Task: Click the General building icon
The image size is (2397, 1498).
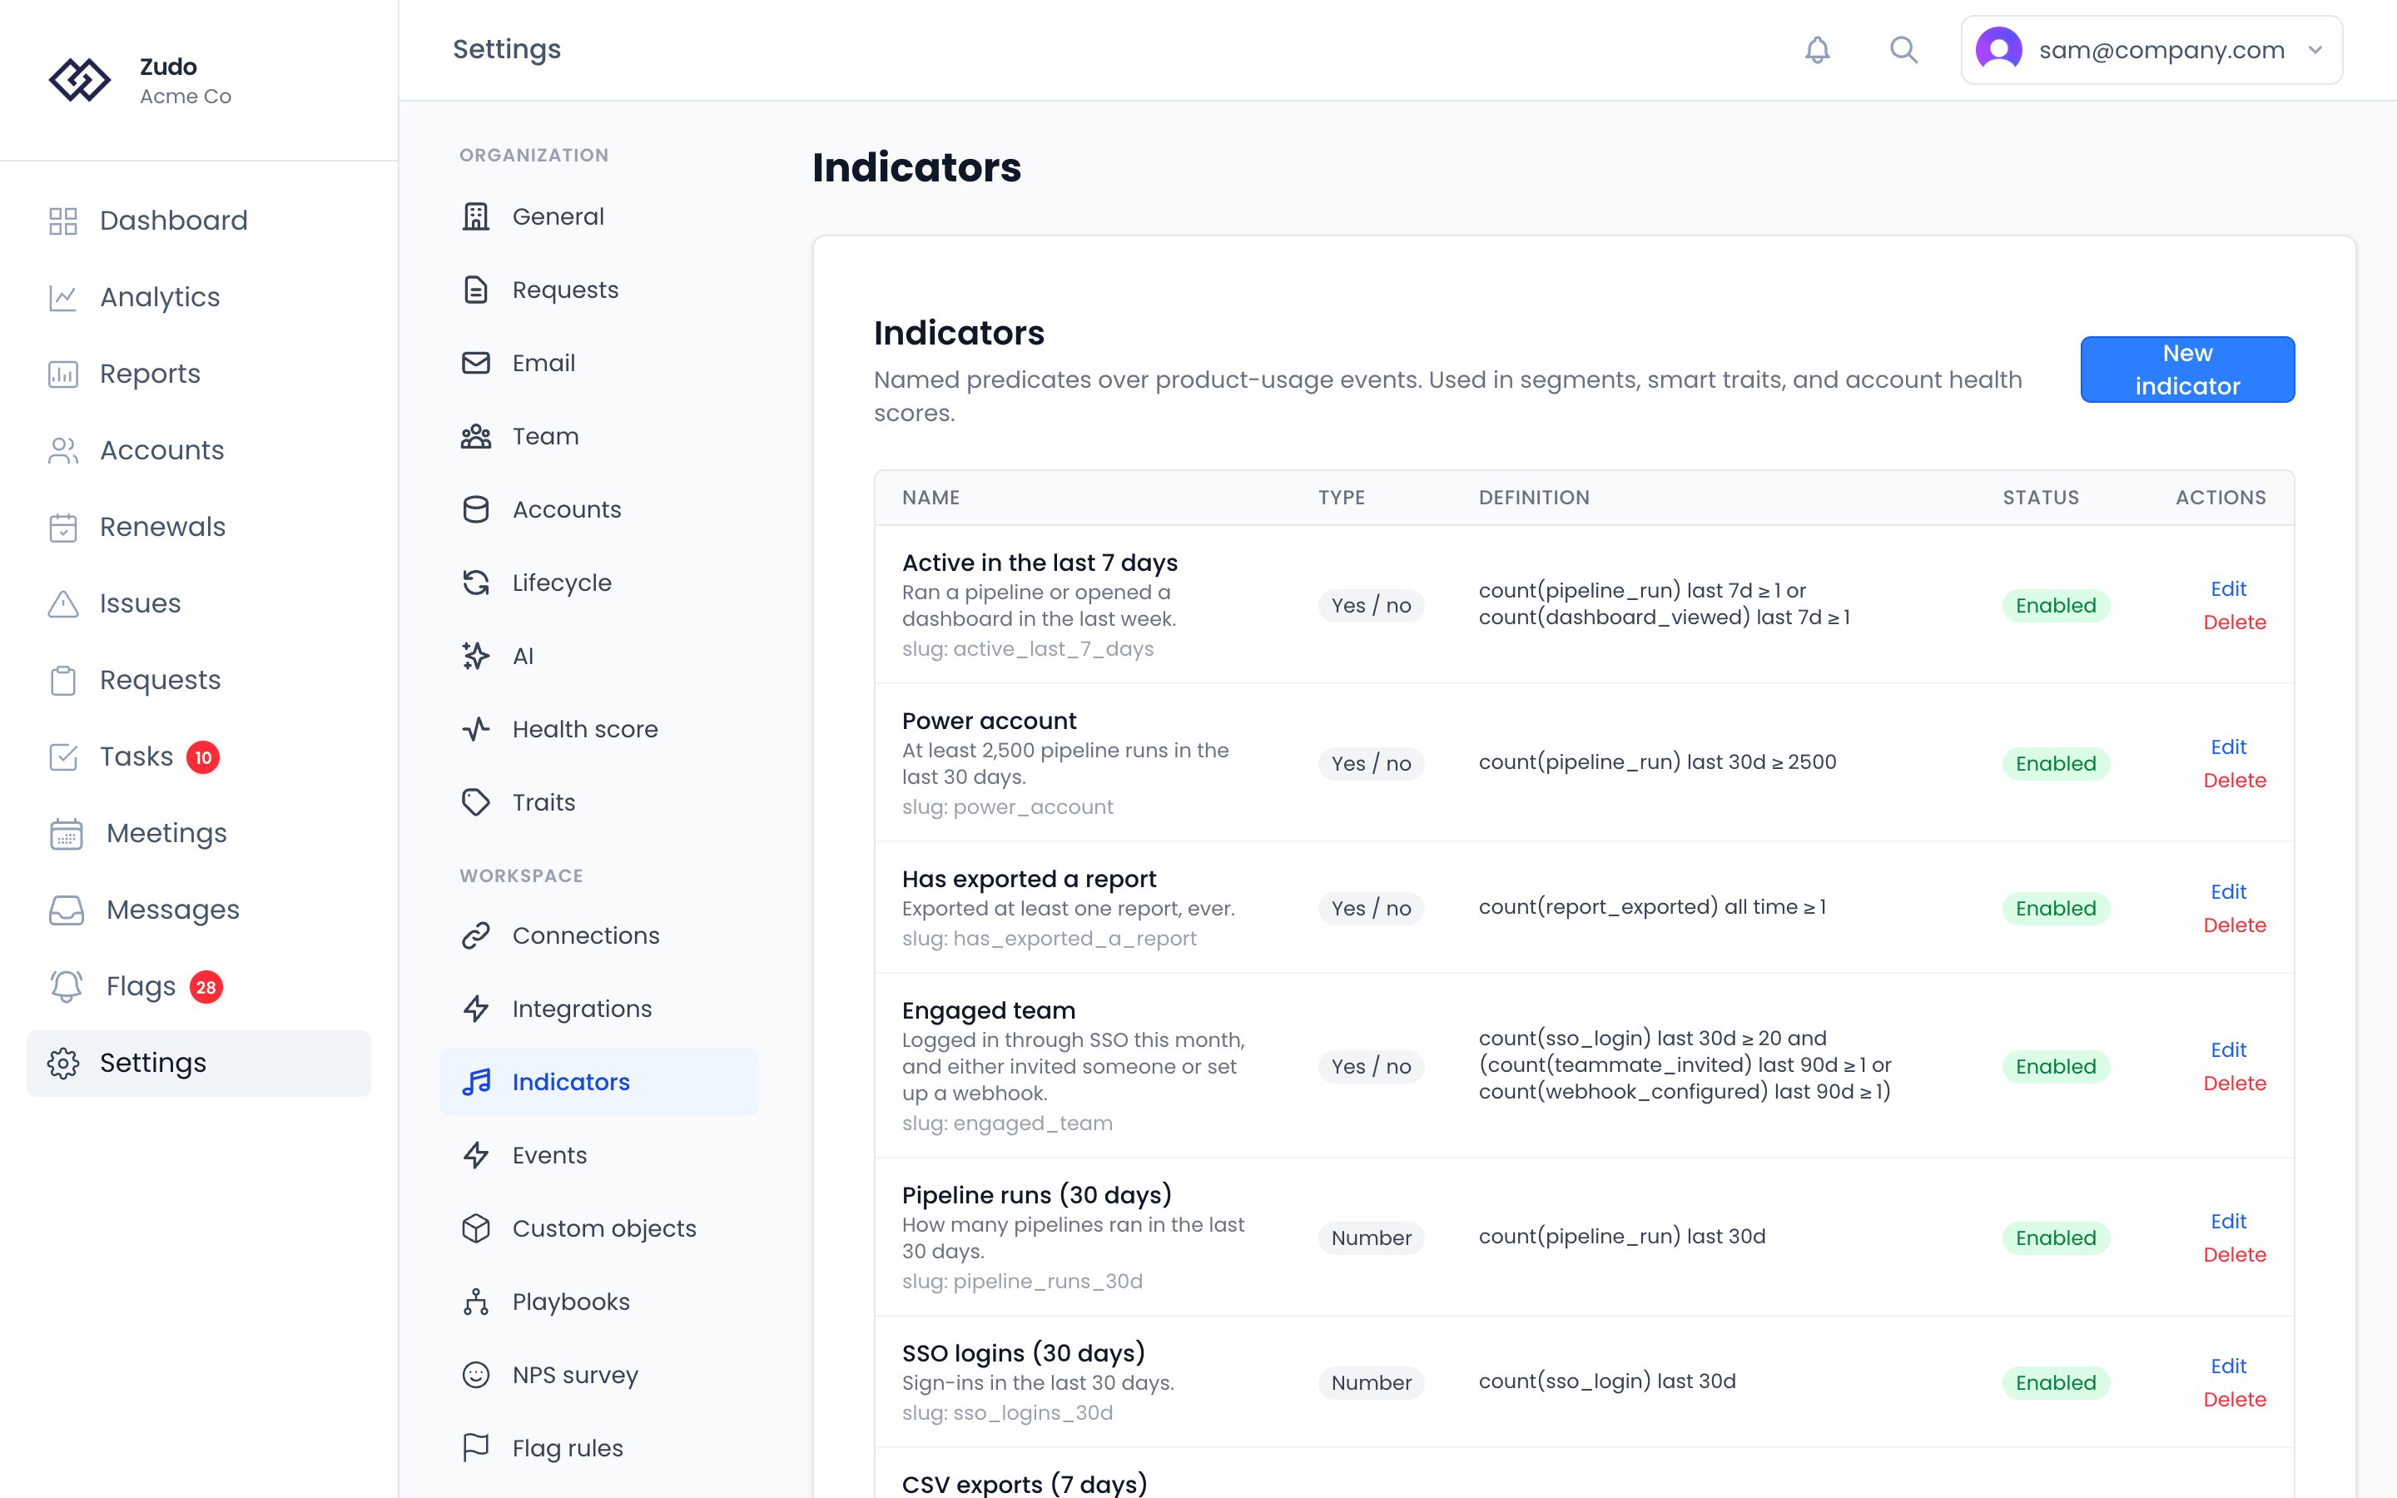Action: point(475,217)
